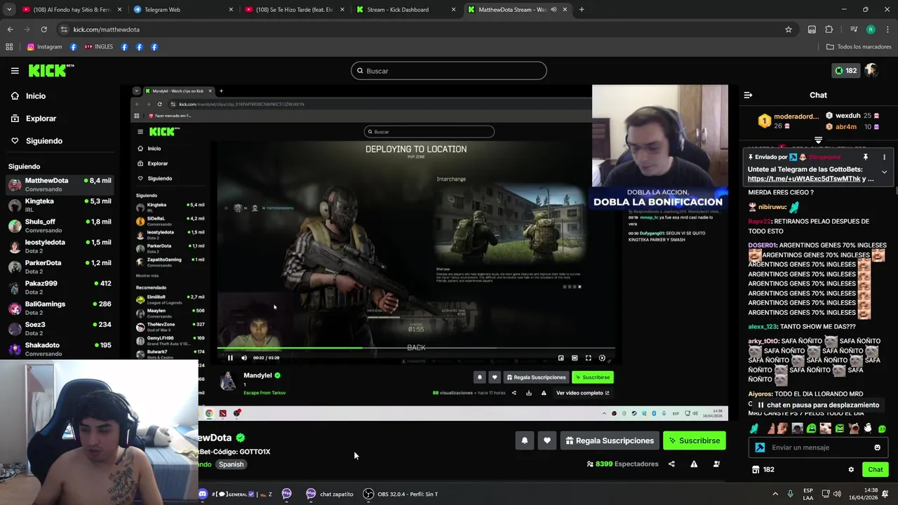898x505 pixels.
Task: Open the Shakadoto followed channel
Action: [x=60, y=349]
